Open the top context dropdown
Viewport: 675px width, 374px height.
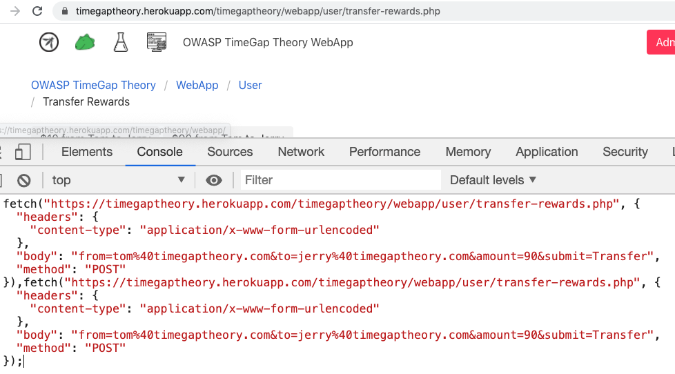coord(119,180)
